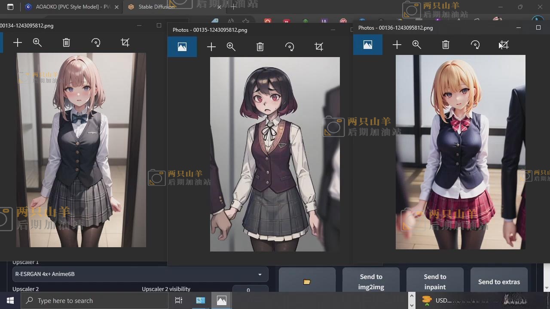Screen dimensions: 550x309
Task: Rotate the image in 00134 Photos window
Action: click(x=96, y=42)
